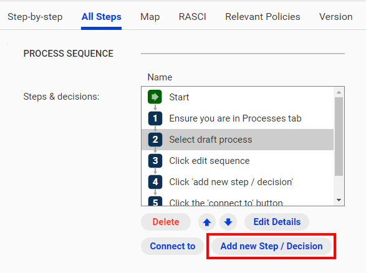Image resolution: width=366 pixels, height=273 pixels.
Task: Move selected step up with arrow
Action: [x=207, y=222]
